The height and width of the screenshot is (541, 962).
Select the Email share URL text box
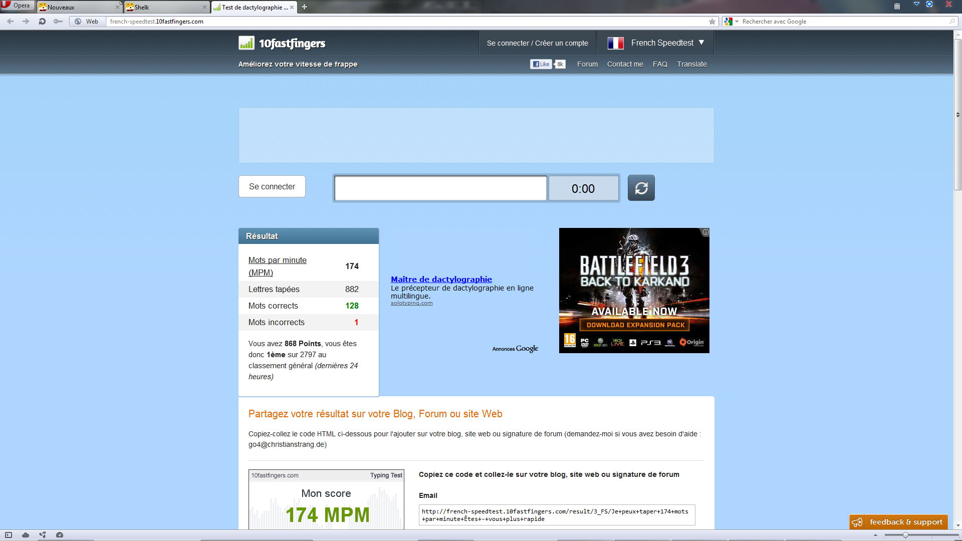coord(557,515)
